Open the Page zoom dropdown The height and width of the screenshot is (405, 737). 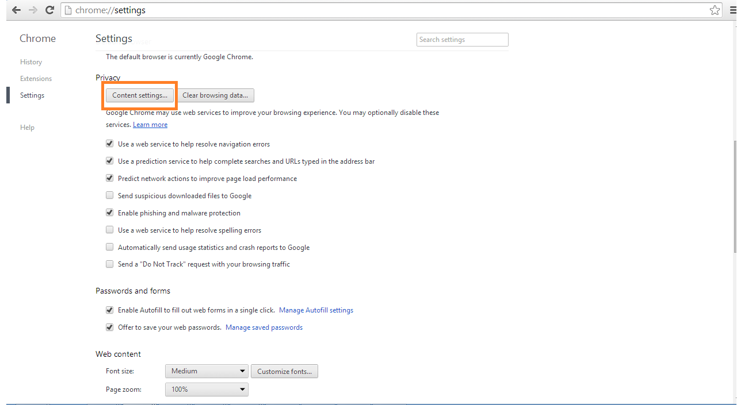[x=207, y=389]
